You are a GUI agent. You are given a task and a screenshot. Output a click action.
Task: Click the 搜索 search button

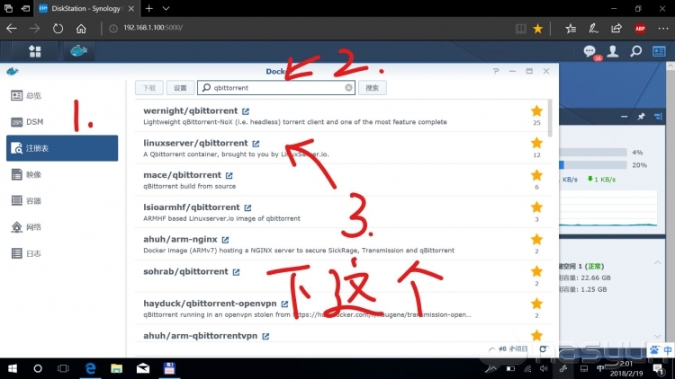point(372,88)
